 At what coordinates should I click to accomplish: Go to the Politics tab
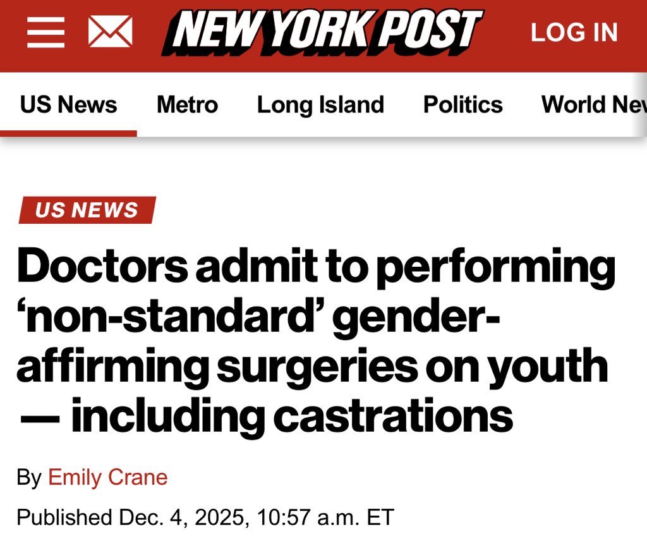click(463, 104)
